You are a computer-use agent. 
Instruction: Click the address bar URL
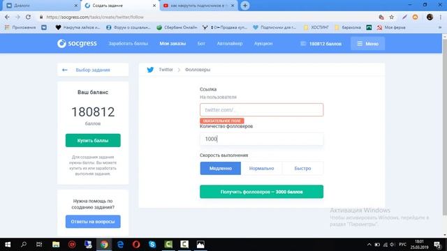pos(95,17)
